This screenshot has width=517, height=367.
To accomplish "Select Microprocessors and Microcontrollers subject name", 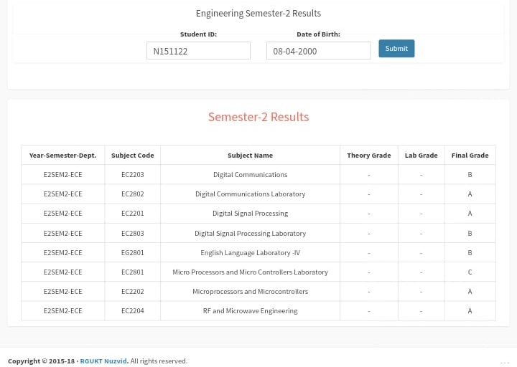I will (x=250, y=292).
